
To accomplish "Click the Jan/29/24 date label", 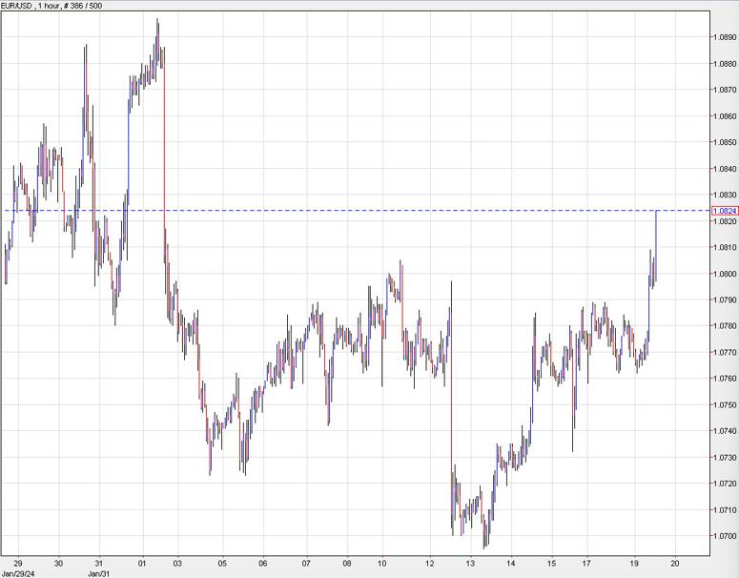I will (18, 574).
